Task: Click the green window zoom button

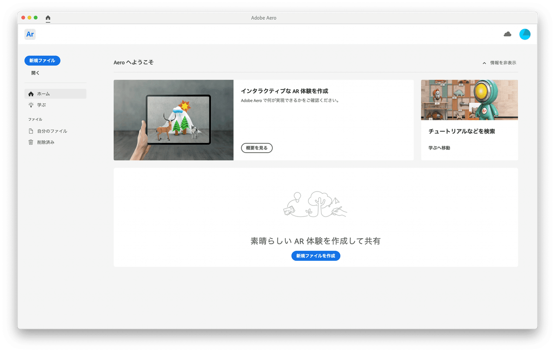Action: pyautogui.click(x=36, y=18)
